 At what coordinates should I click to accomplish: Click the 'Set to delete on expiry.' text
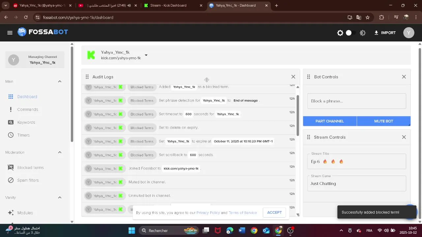pyautogui.click(x=178, y=128)
